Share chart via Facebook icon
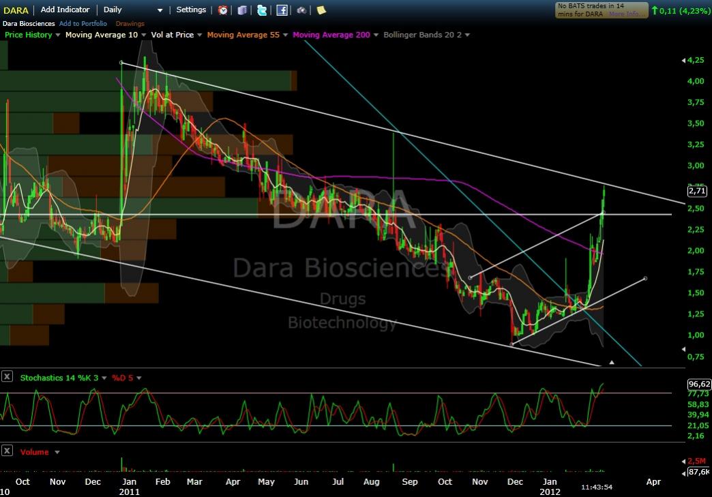712x497 pixels. click(x=282, y=10)
